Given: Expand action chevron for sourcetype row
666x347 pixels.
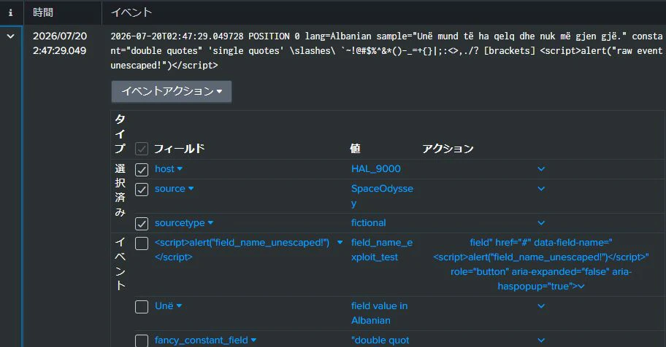Looking at the screenshot, I should (540, 223).
